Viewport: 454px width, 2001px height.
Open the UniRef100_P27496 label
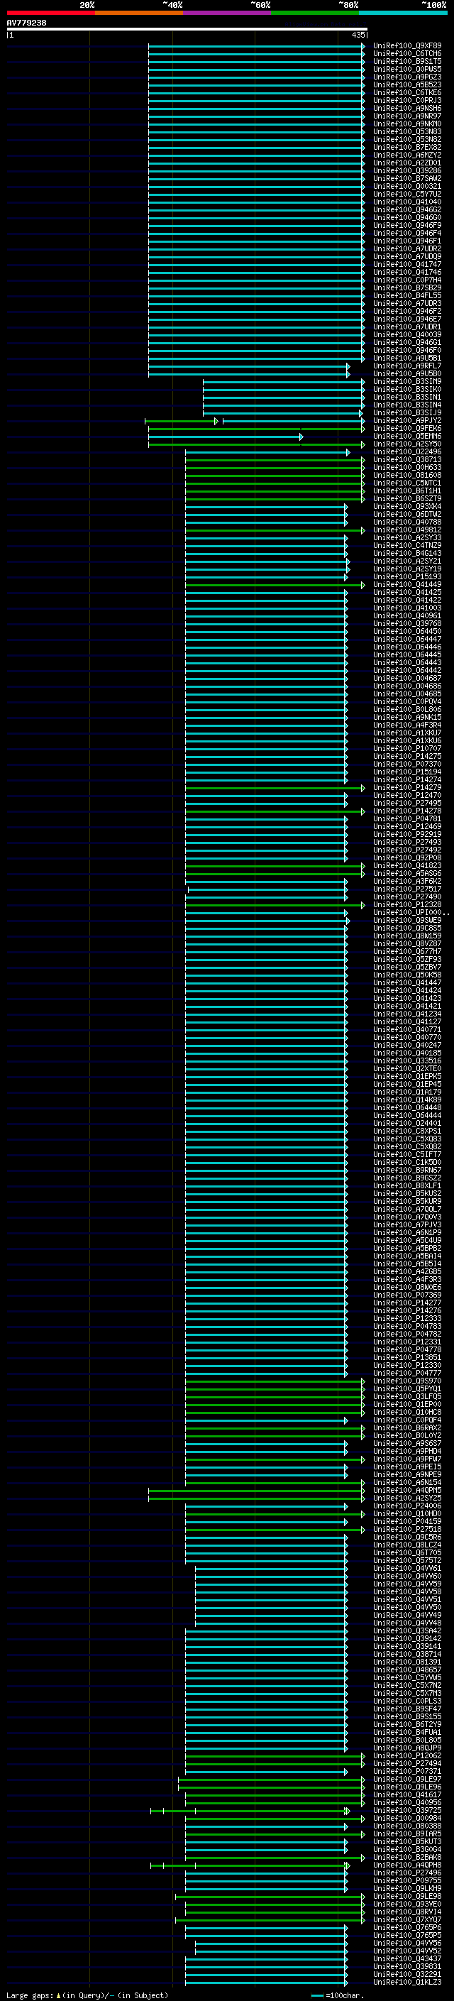pos(406,1873)
